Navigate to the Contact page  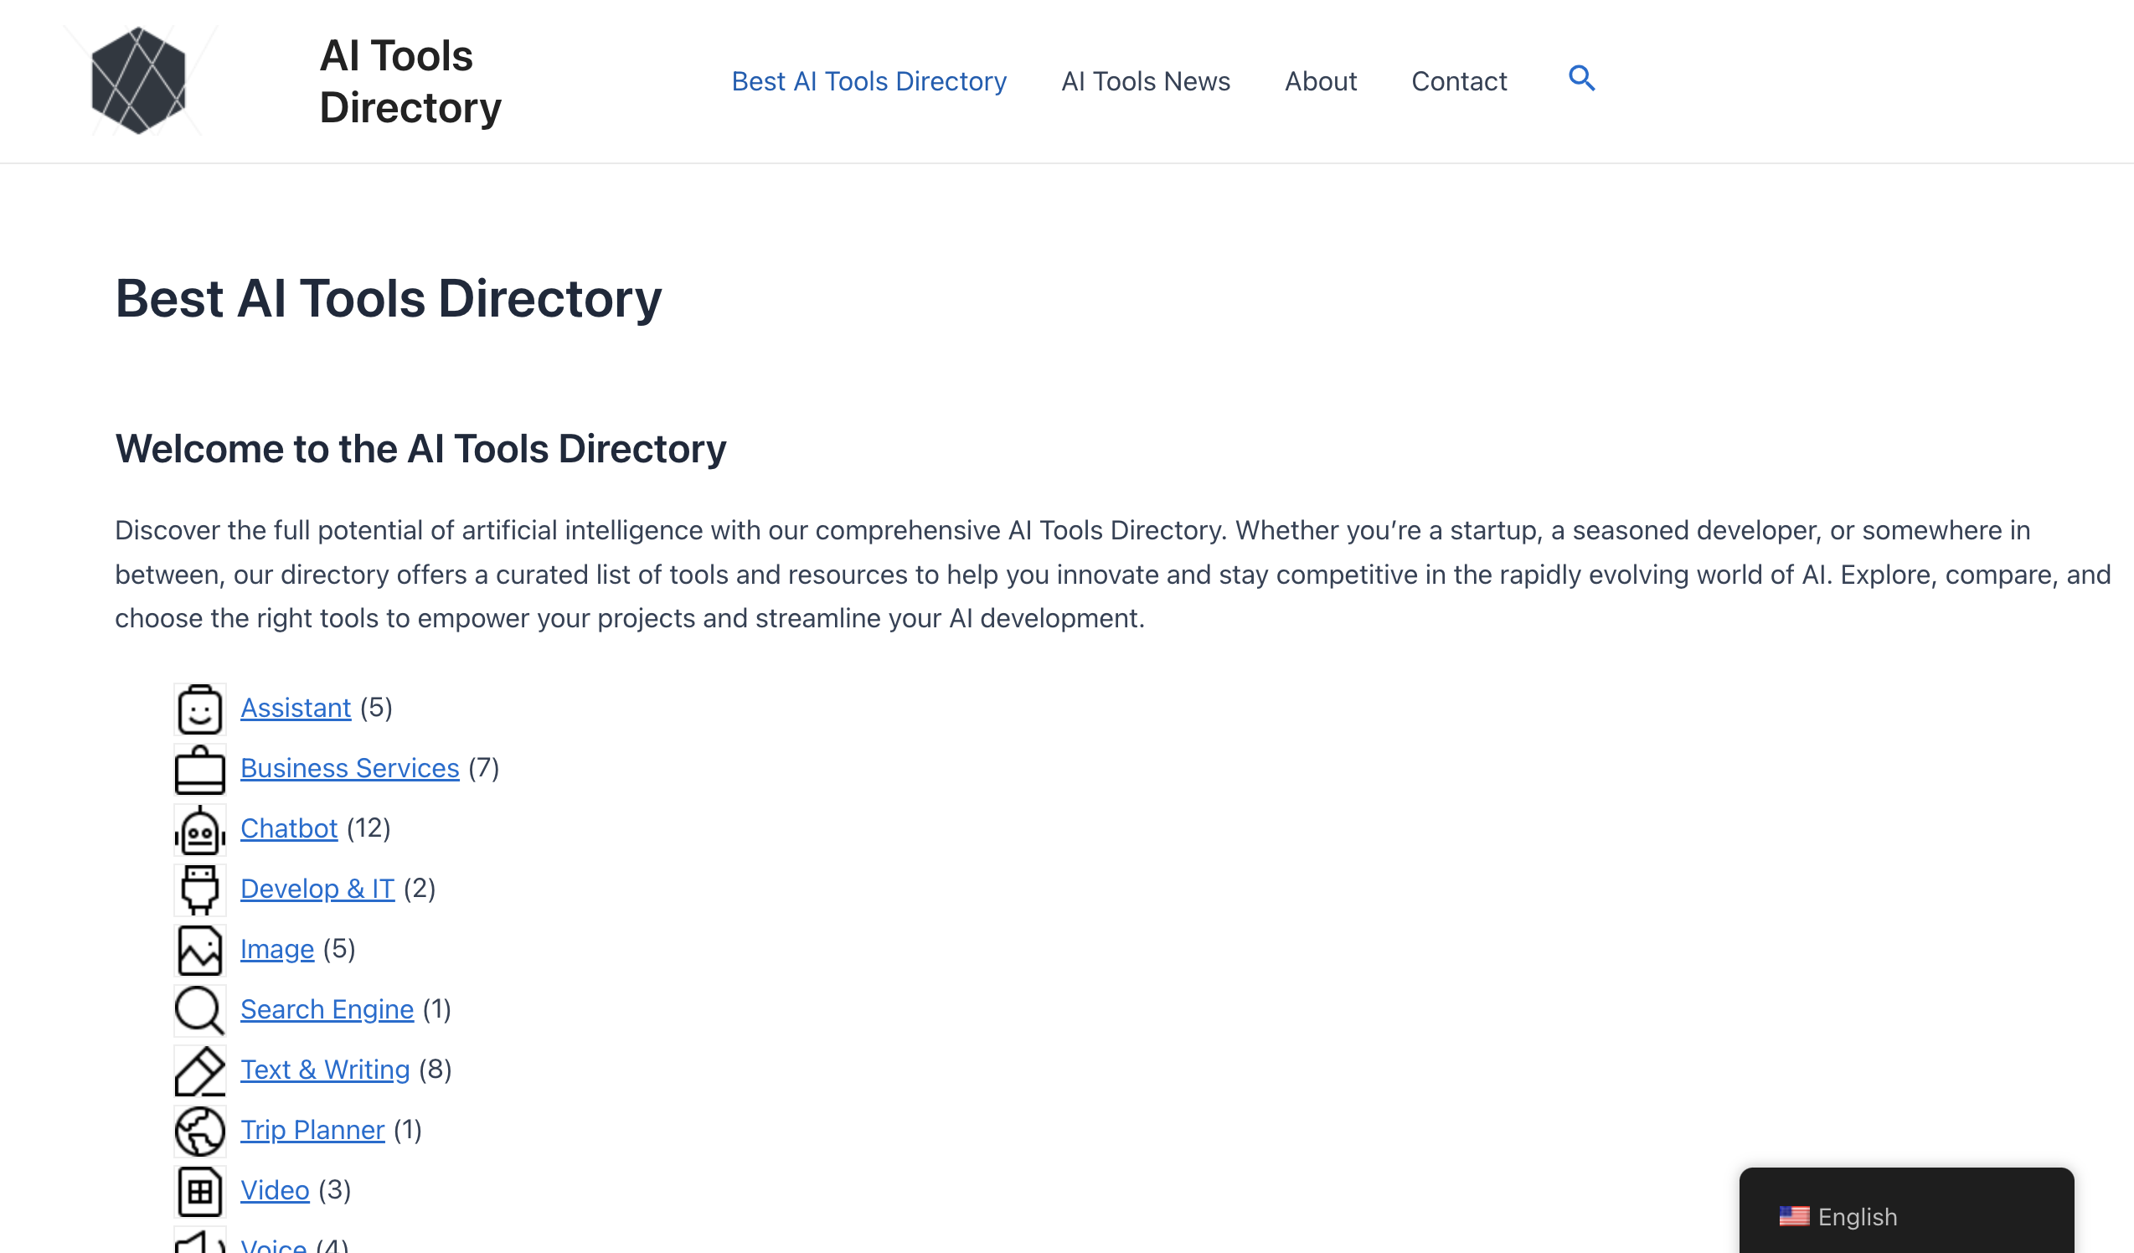[1459, 81]
